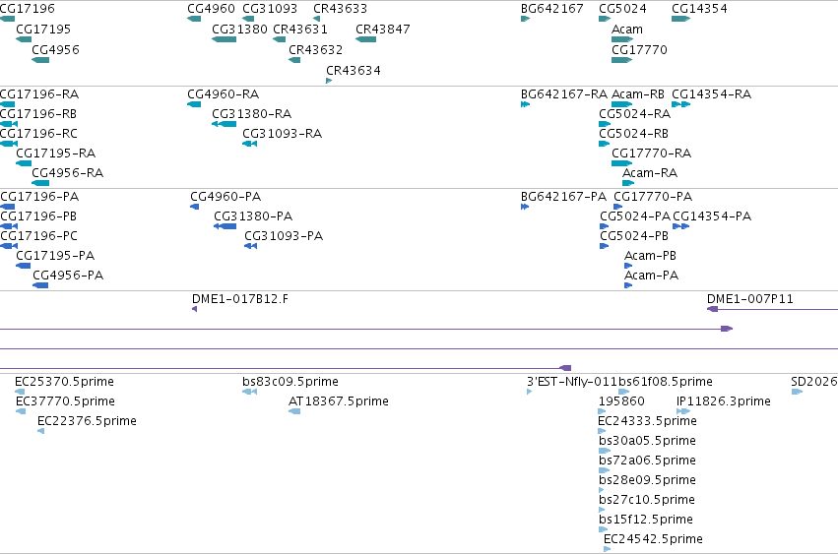Click the Acam gene label

coord(627,29)
